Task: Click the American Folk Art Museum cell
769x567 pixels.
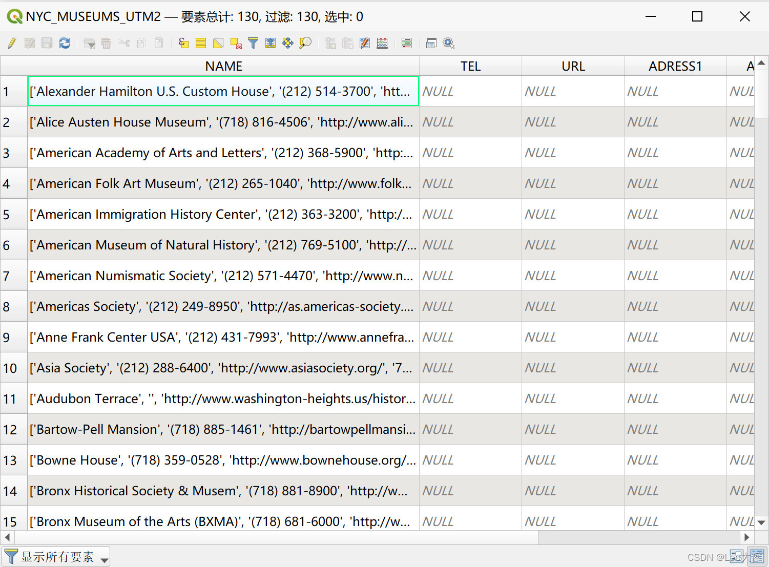Action: 223,183
